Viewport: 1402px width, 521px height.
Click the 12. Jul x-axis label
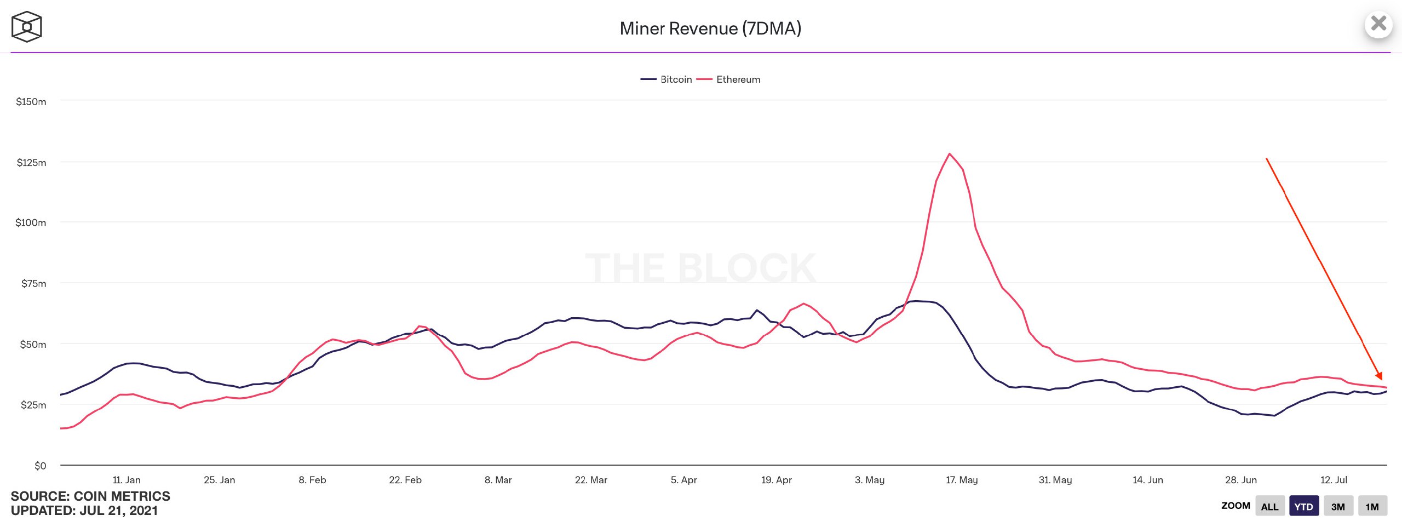pyautogui.click(x=1334, y=480)
